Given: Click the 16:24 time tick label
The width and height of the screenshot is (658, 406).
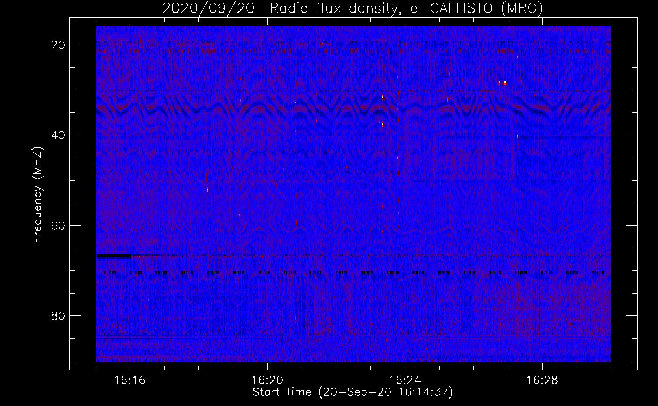Looking at the screenshot, I should pos(405,380).
